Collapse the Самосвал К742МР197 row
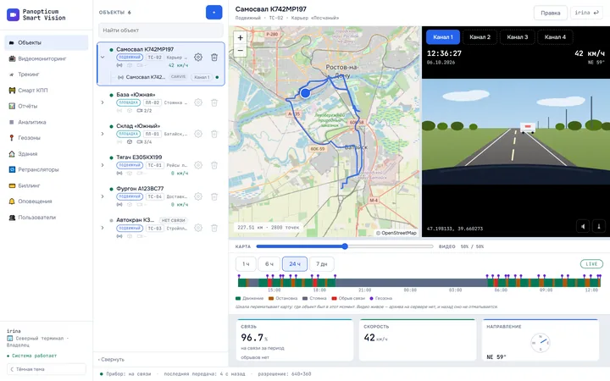This screenshot has height=381, width=610. [x=103, y=58]
